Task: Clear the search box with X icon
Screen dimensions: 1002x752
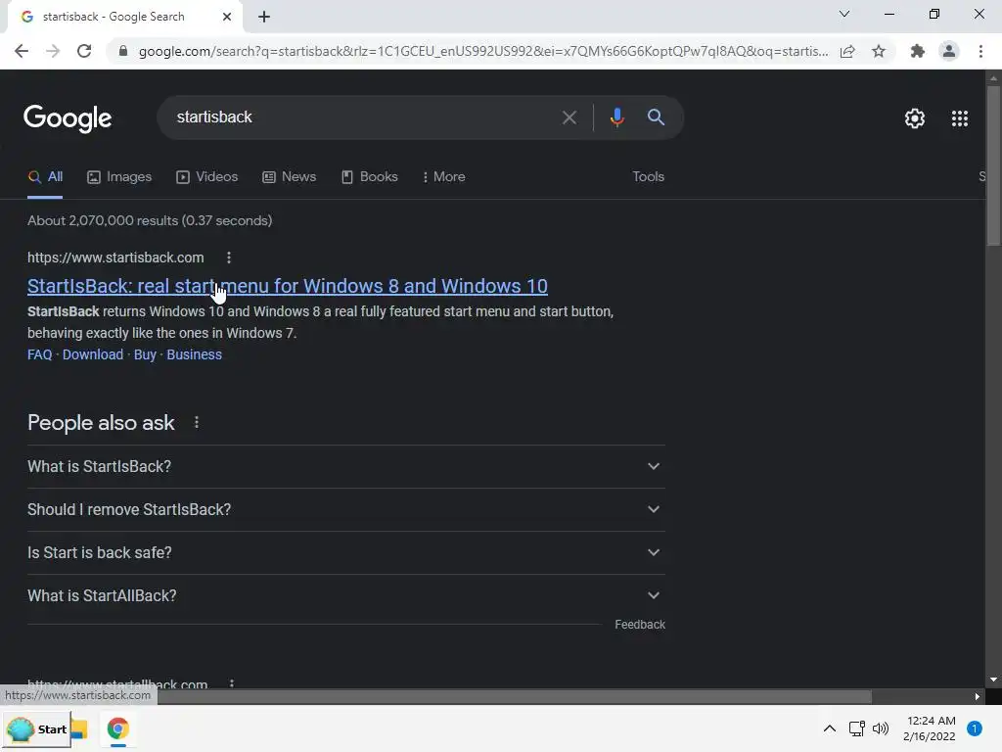Action: 569,117
